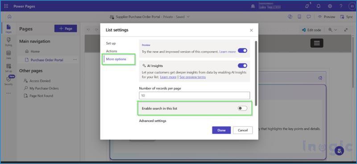This screenshot has width=357, height=164.
Task: Click the Main navigation heading
Action: tap(35, 41)
